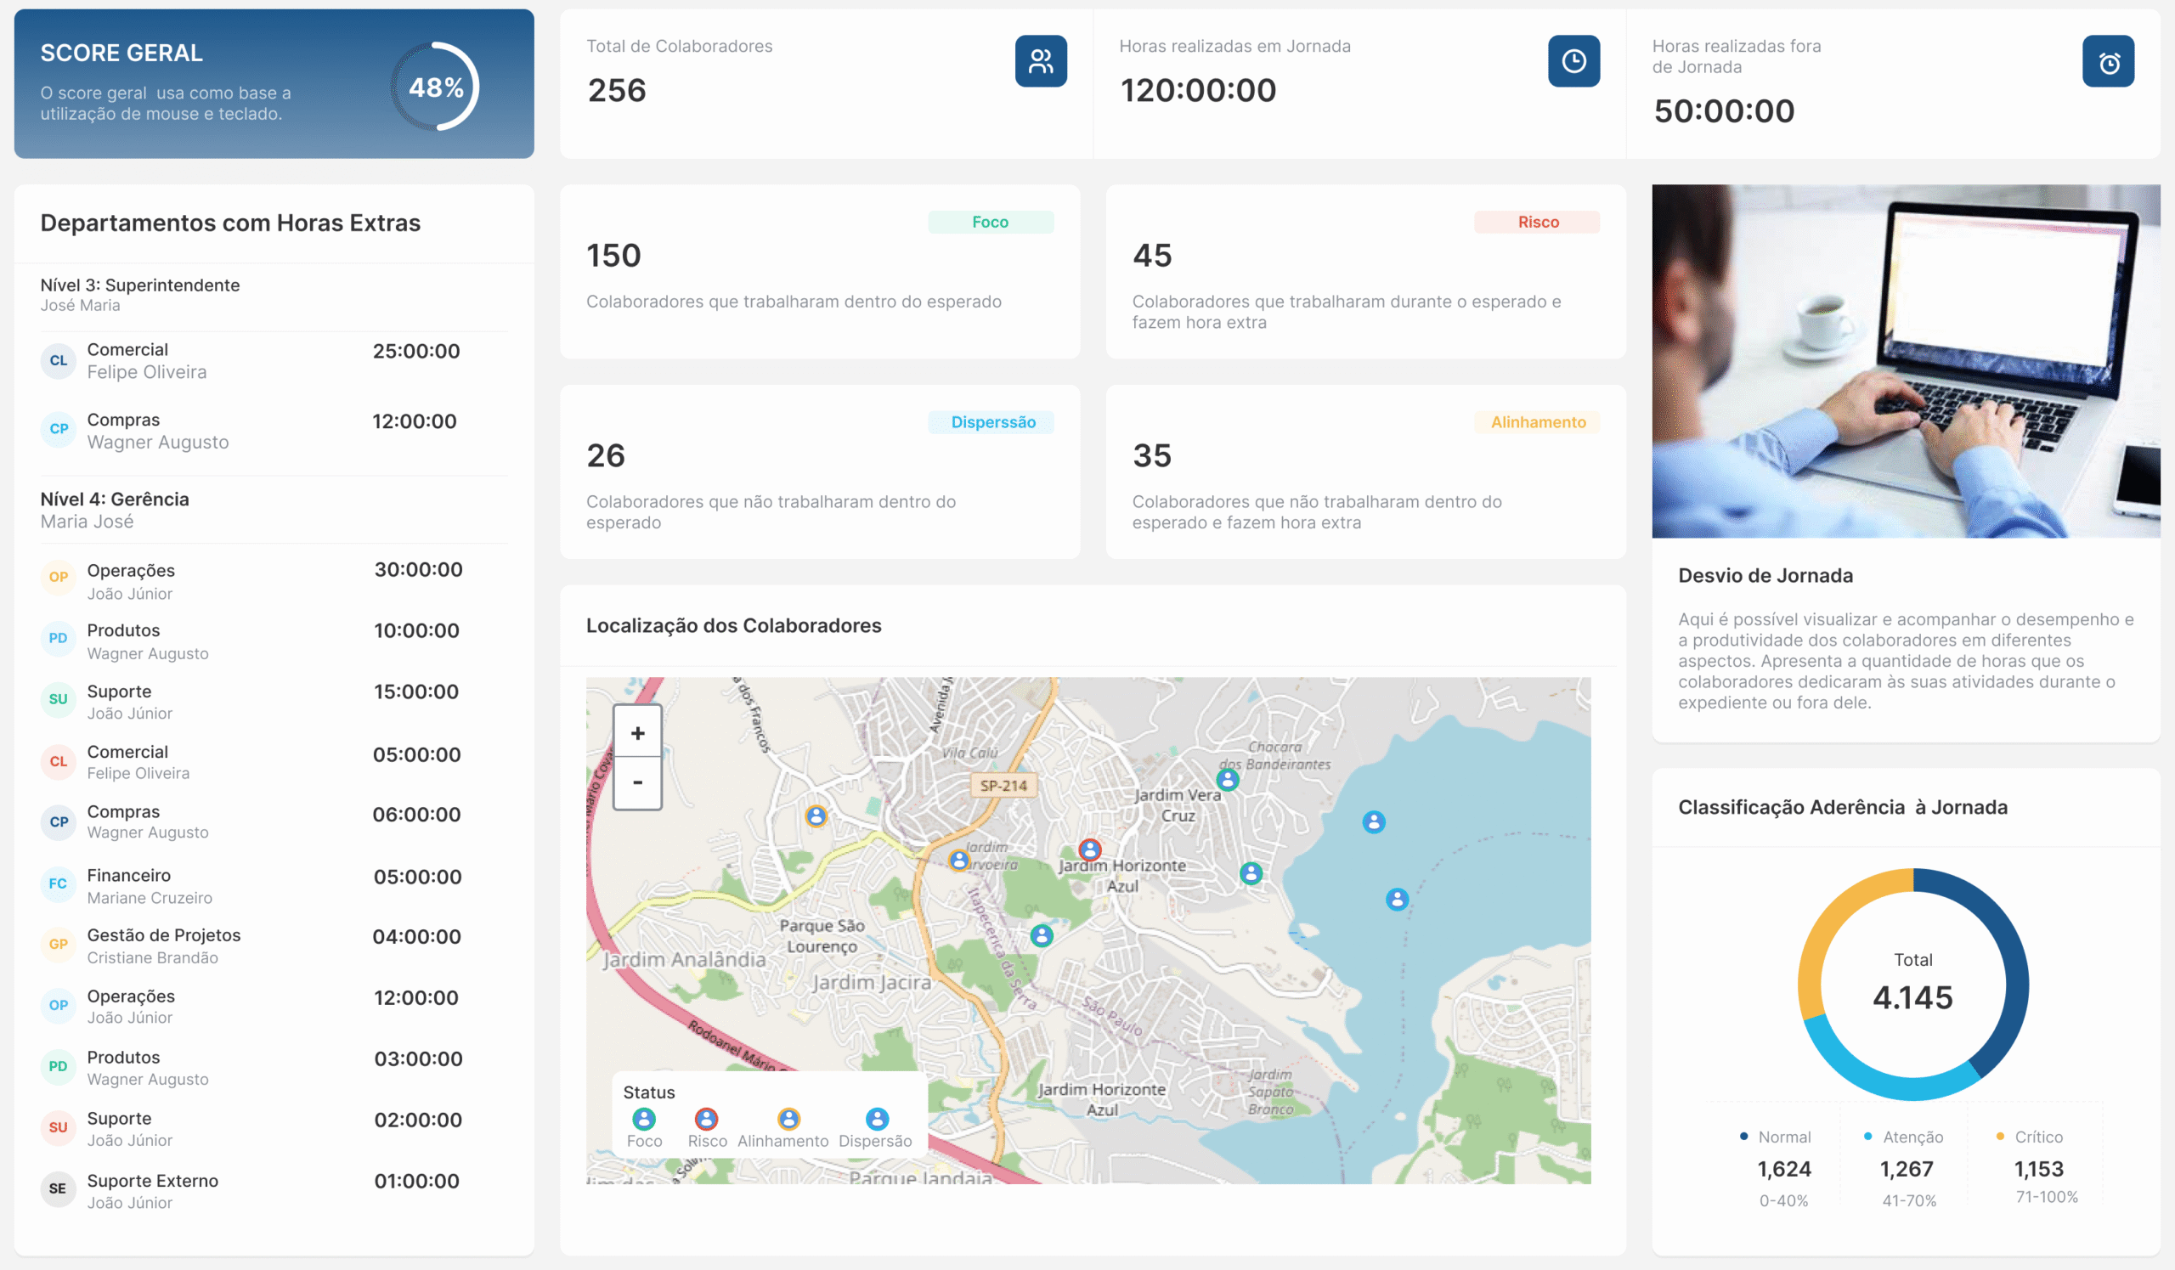
Task: Click the orange Alinhamento marker near Jardim Arvoeira
Action: tap(958, 860)
